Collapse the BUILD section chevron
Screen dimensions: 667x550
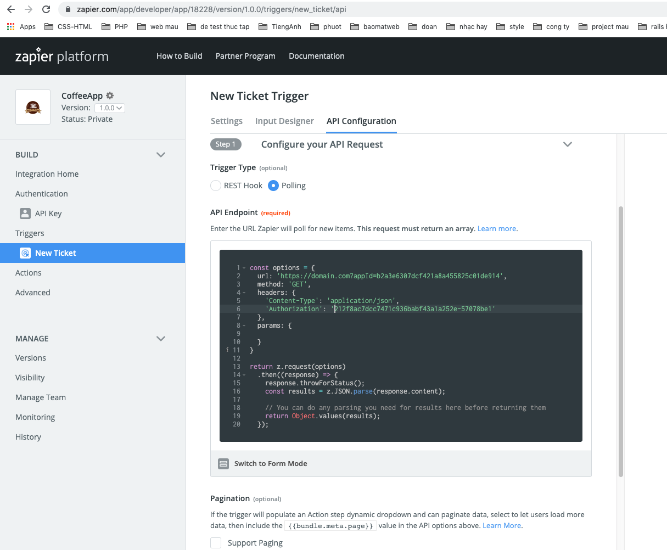161,155
